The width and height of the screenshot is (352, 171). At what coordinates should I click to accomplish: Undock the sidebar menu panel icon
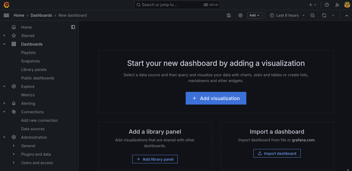(73, 27)
